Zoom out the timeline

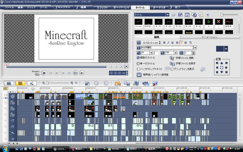pyautogui.click(x=44, y=83)
